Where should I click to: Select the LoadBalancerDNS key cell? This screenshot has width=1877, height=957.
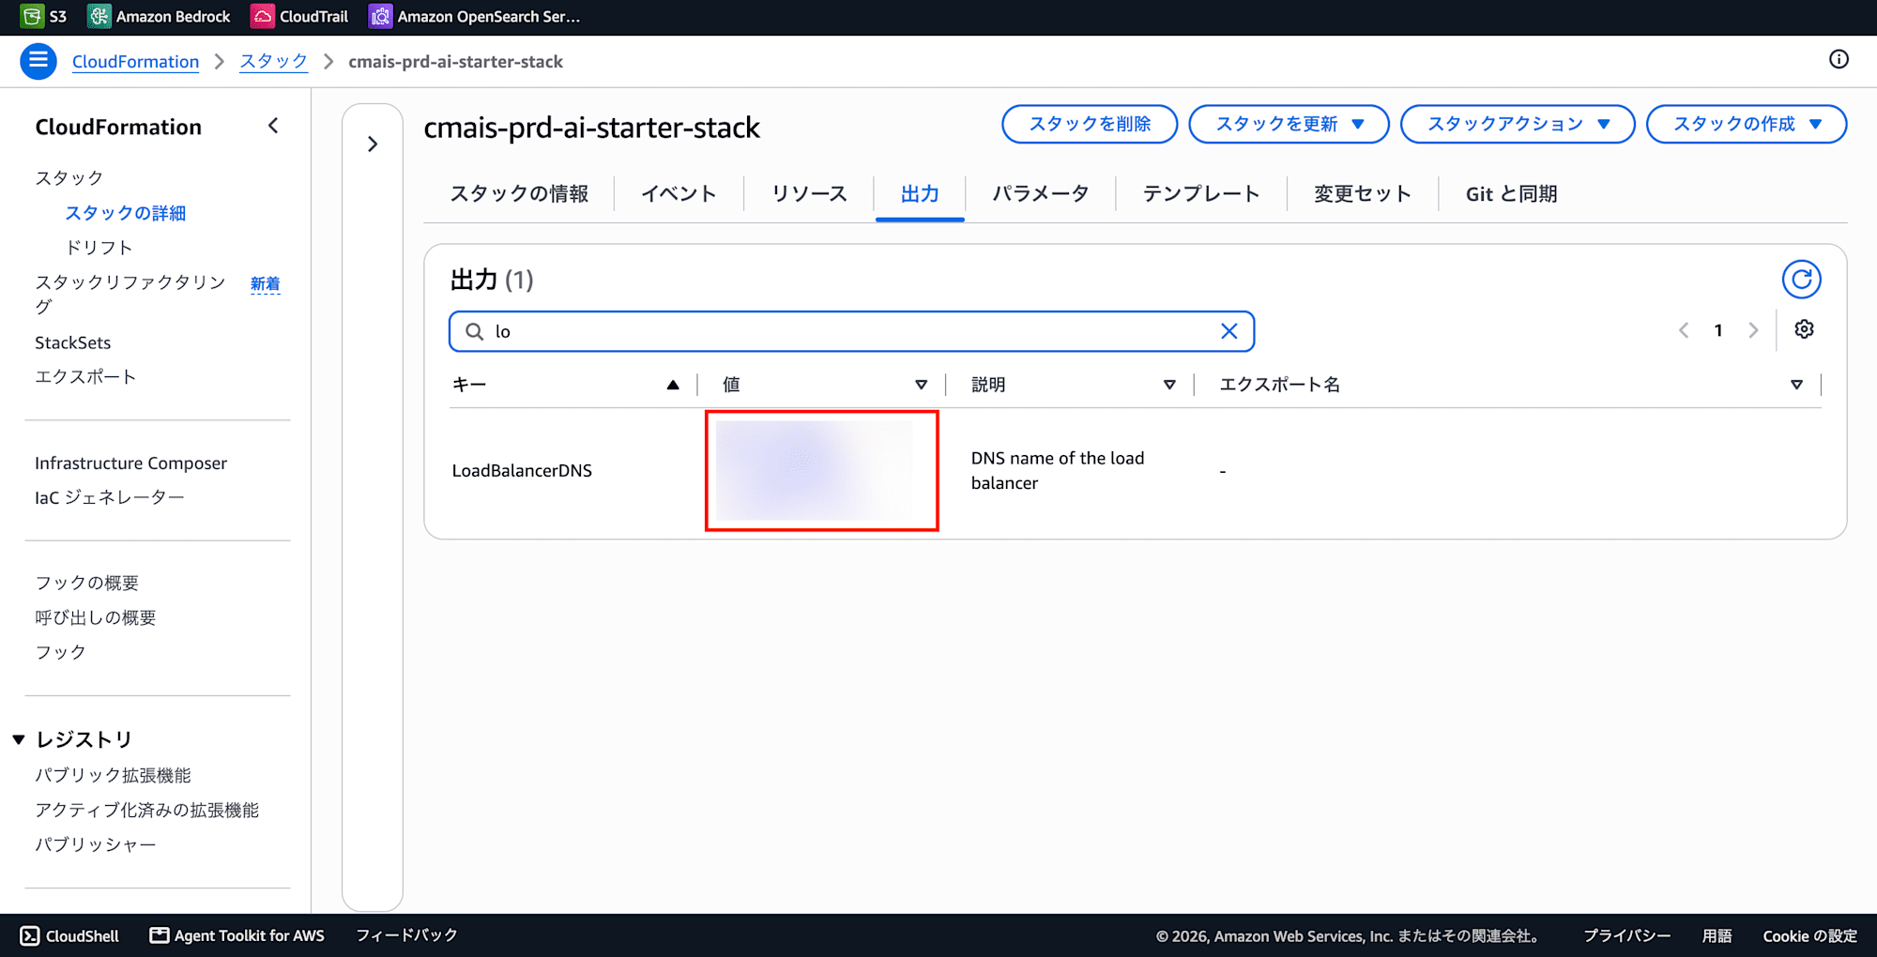pyautogui.click(x=522, y=471)
